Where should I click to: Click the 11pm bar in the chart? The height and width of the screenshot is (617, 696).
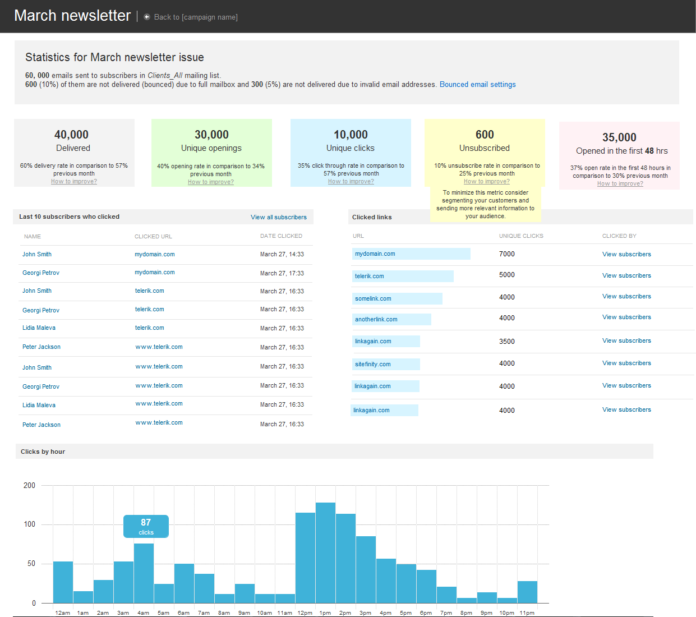point(527,592)
